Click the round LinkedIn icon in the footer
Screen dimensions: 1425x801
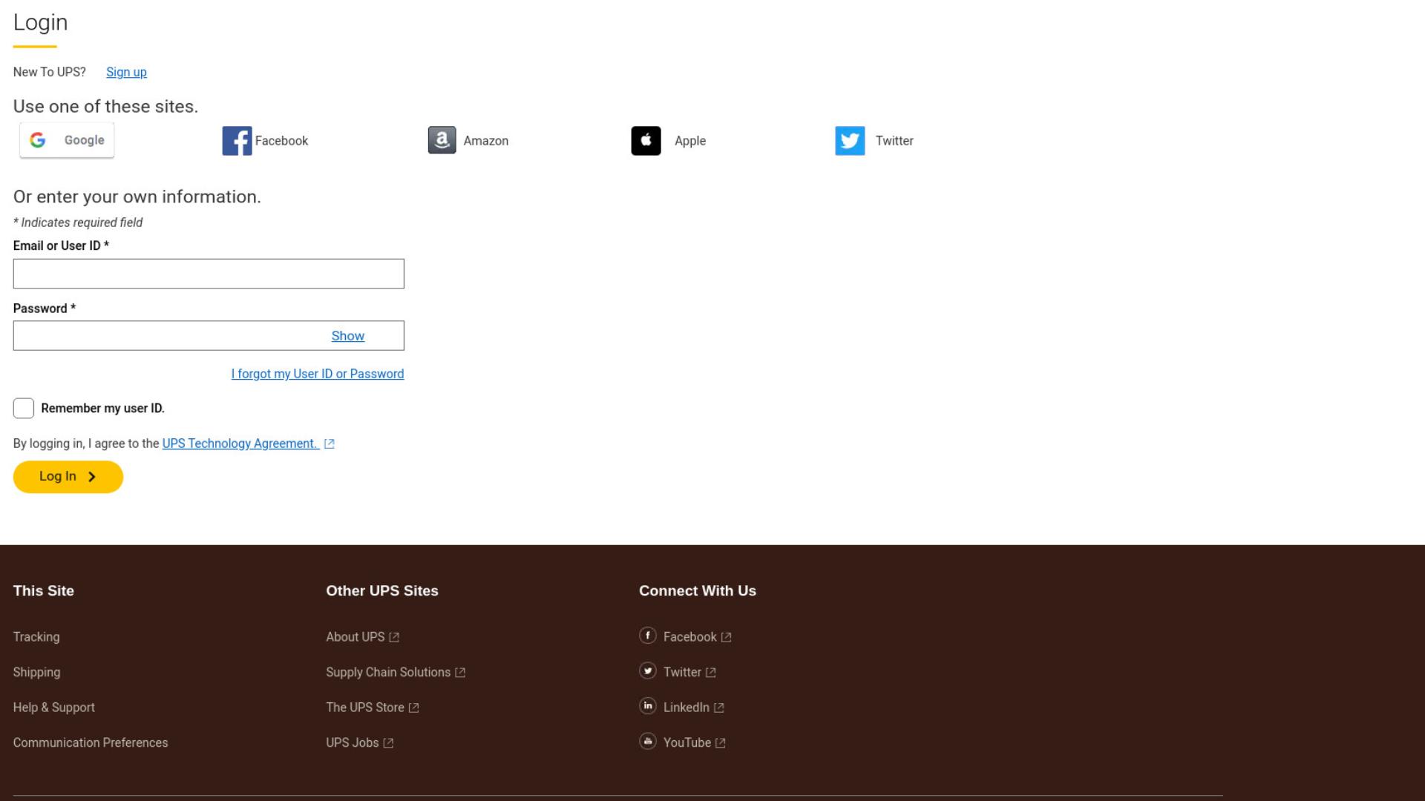point(648,706)
